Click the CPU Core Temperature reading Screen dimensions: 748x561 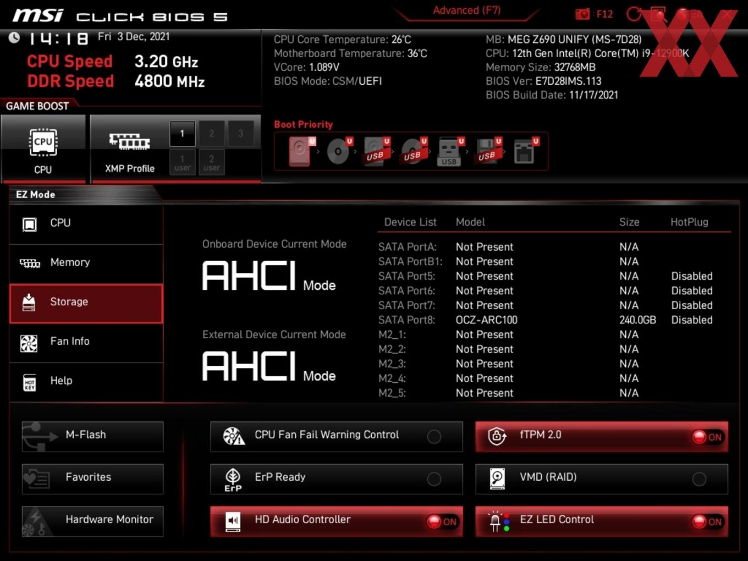pyautogui.click(x=342, y=40)
